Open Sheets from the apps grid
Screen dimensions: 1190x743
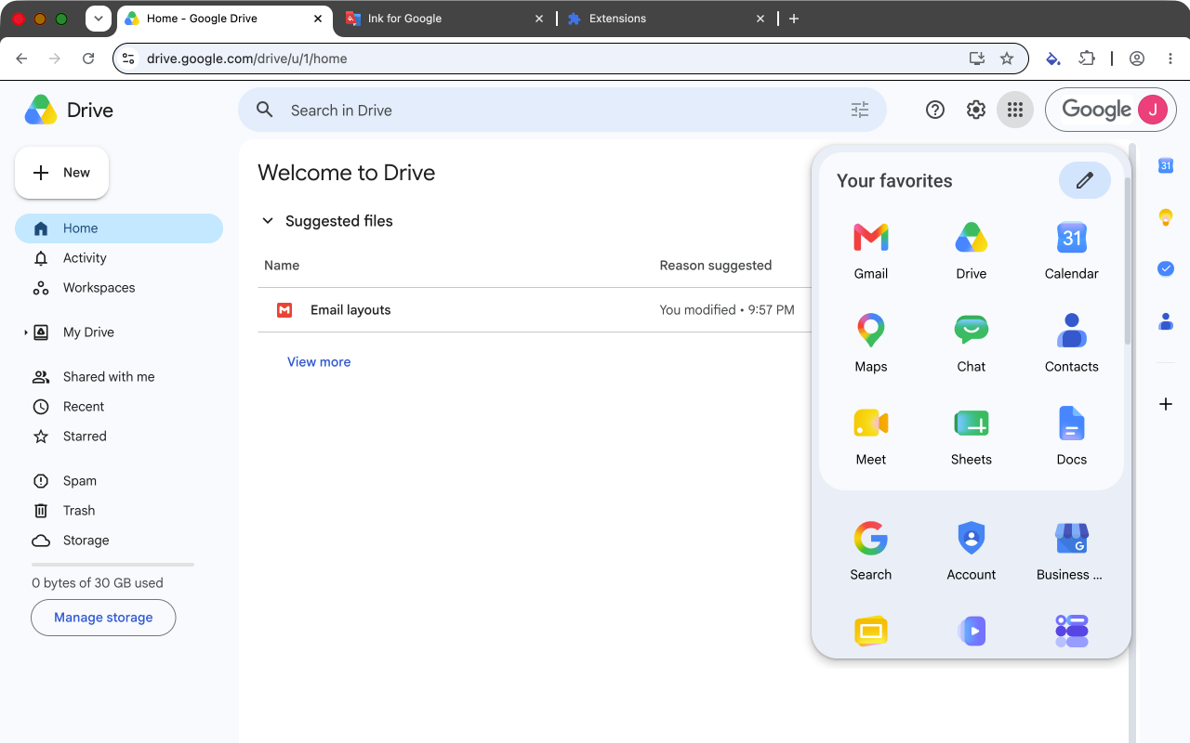(972, 437)
